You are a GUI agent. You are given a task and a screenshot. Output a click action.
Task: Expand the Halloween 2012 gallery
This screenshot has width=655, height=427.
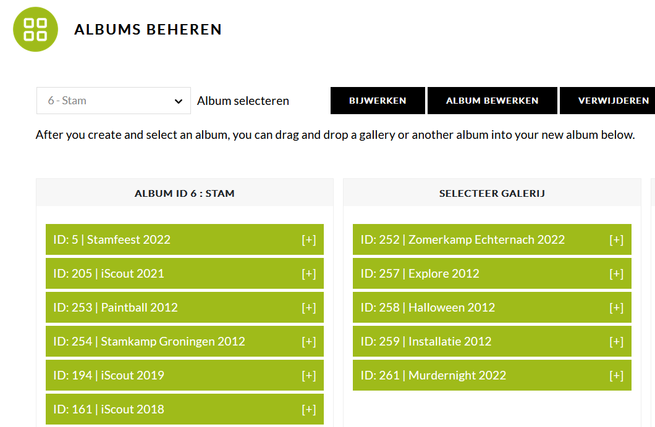pyautogui.click(x=616, y=308)
